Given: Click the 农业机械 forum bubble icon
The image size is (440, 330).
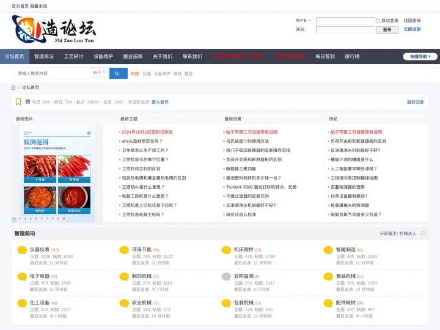Looking at the screenshot, I should pos(124,303).
